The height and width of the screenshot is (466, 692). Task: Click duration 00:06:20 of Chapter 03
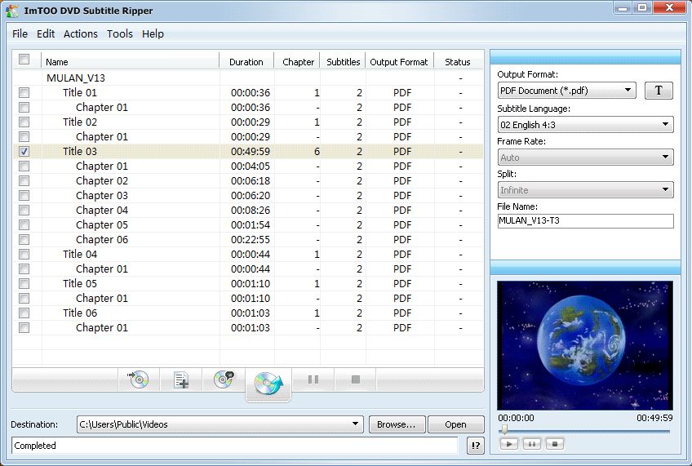click(x=251, y=196)
